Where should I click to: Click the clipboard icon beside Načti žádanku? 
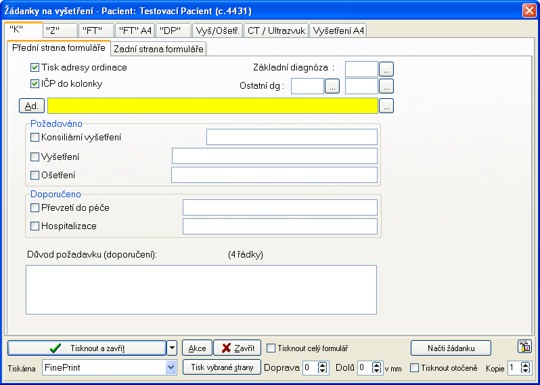(524, 347)
